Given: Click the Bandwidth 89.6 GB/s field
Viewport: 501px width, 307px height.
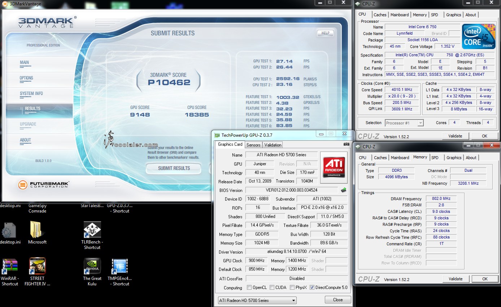Looking at the screenshot, I should click(x=329, y=243).
